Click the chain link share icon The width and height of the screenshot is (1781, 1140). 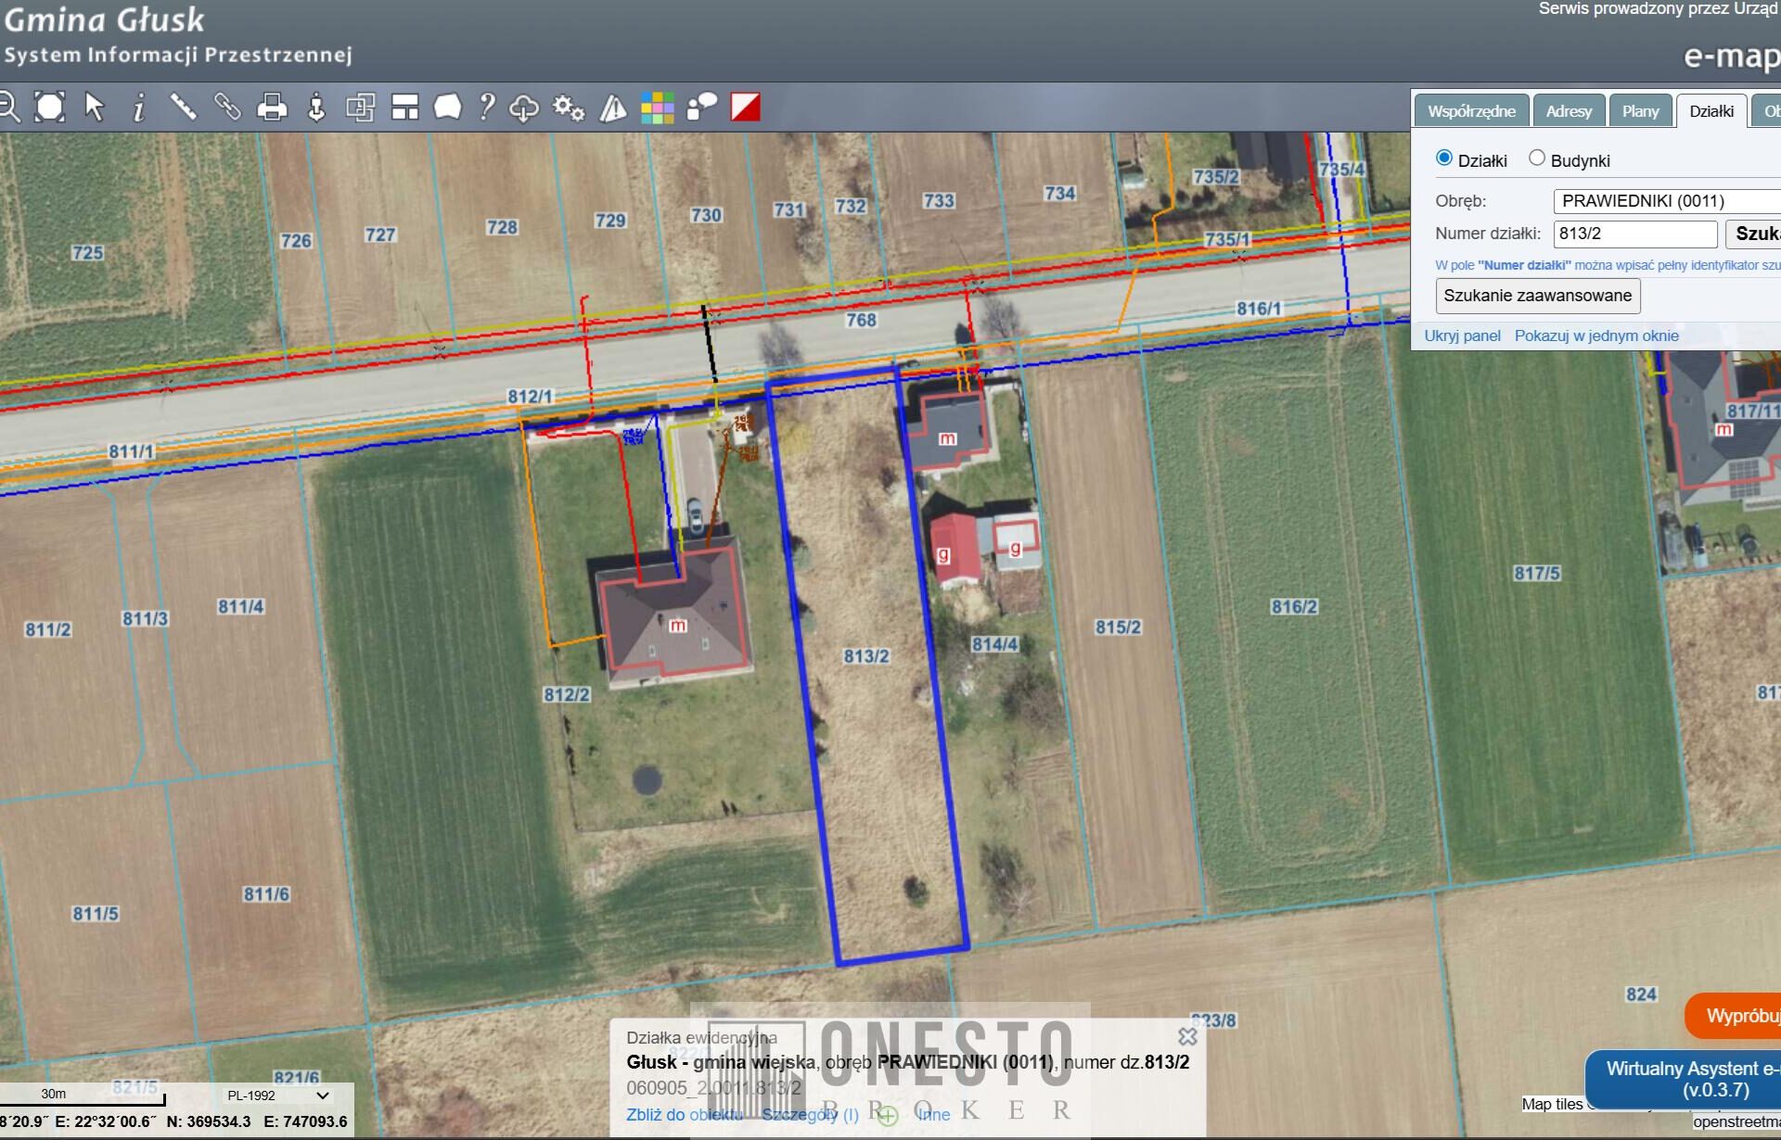(x=227, y=108)
